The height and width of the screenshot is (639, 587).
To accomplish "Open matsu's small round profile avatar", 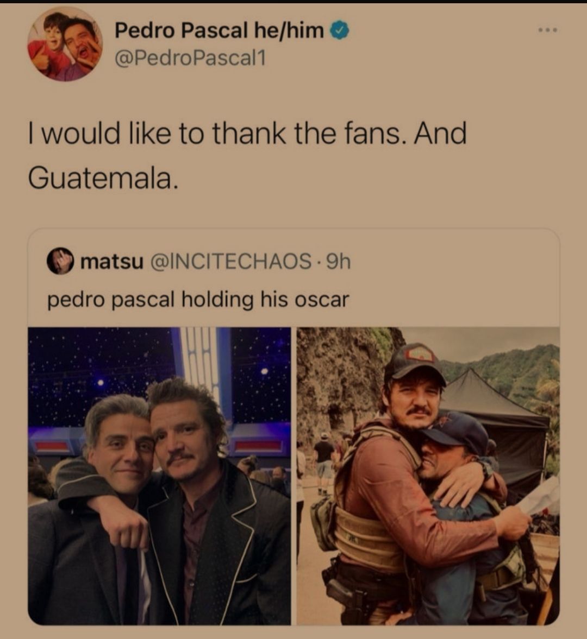I will [60, 261].
